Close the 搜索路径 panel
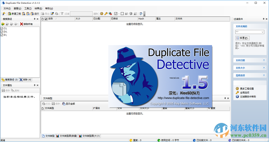 point(38,19)
